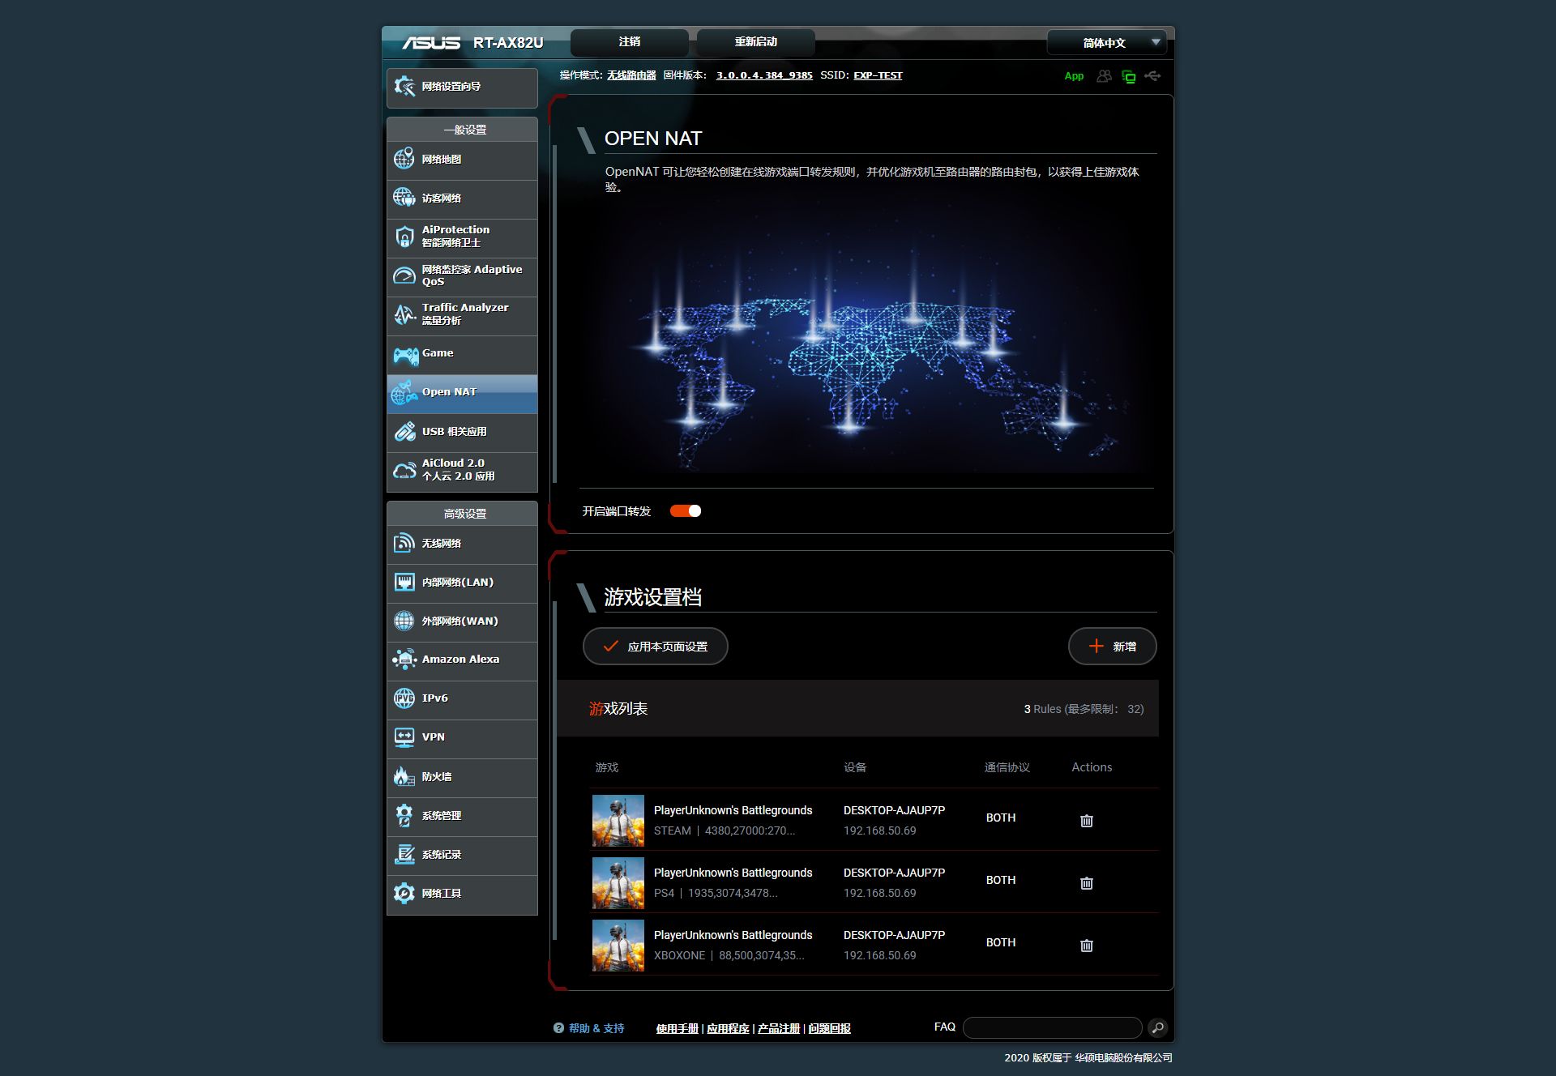Image resolution: width=1556 pixels, height=1076 pixels.
Task: Open 外部网络(WAN) settings
Action: (462, 621)
